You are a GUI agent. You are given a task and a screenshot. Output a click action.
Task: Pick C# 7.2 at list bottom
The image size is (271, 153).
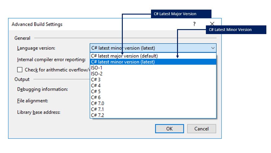click(x=98, y=115)
